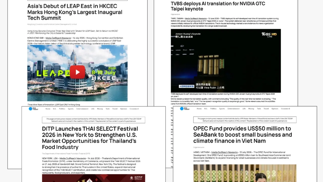Open Tech section on the DITP page
The height and width of the screenshot is (182, 323).
(107, 109)
